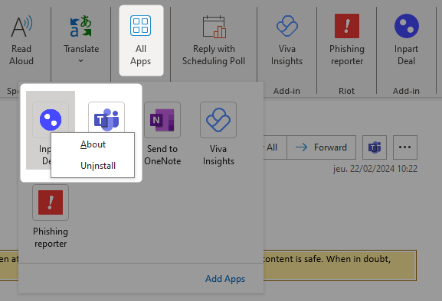Select Inpart Deal app in flyout
The height and width of the screenshot is (301, 442).
51,120
